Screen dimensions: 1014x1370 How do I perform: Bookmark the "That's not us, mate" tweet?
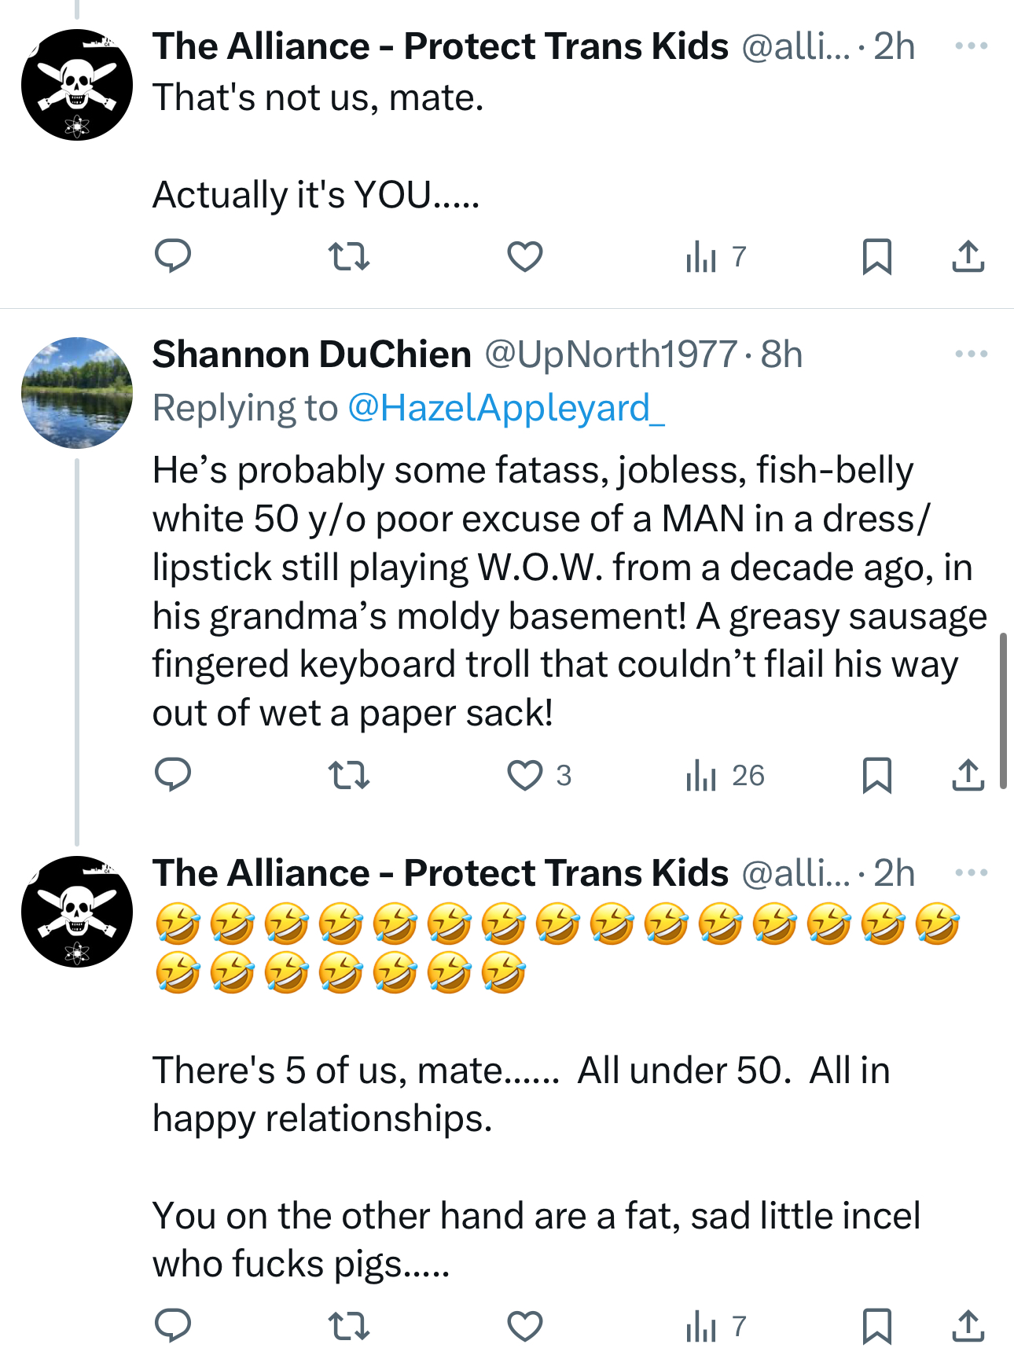pyautogui.click(x=876, y=256)
